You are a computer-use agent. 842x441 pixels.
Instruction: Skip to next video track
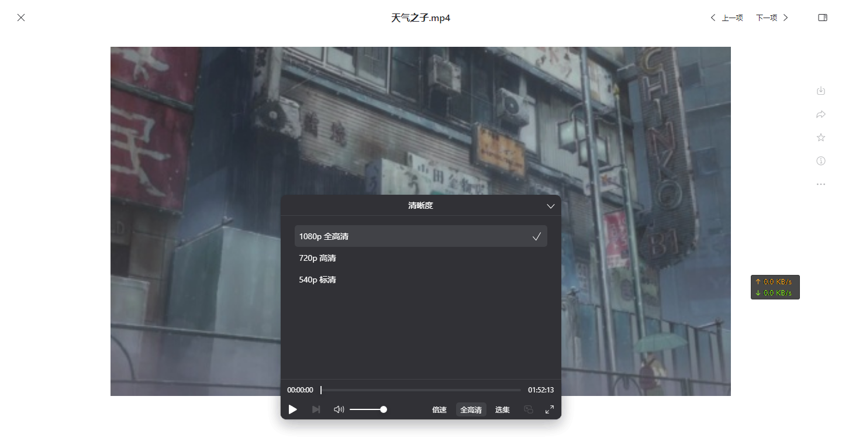pos(316,409)
